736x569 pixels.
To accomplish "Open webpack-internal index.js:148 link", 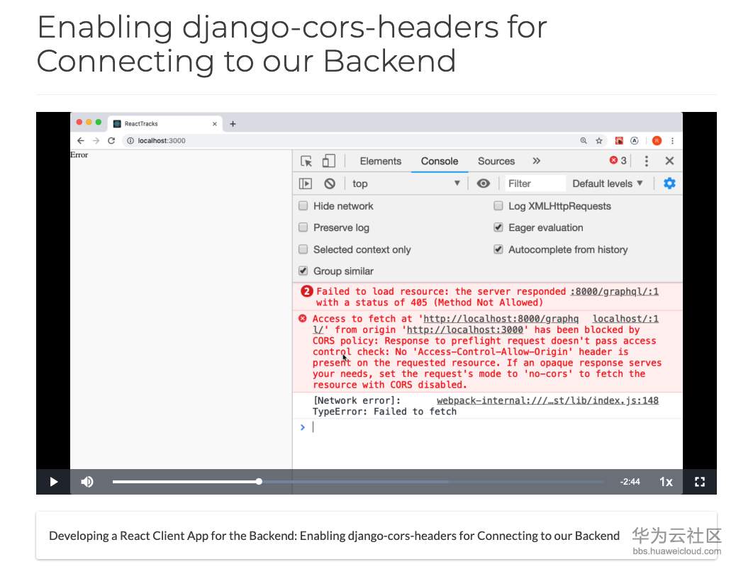I will point(547,400).
